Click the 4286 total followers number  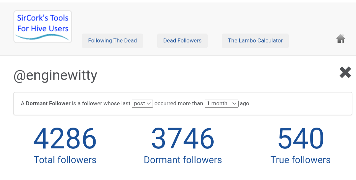(65, 138)
